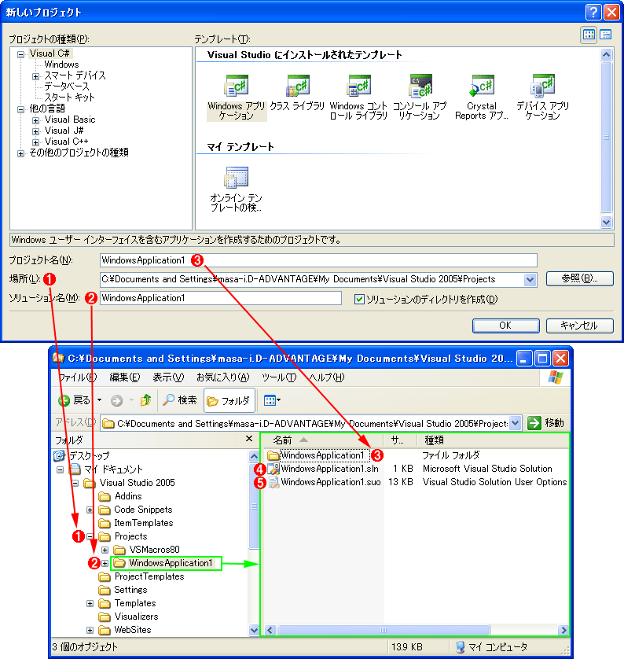
Task: Toggle the フォルダ folders pane button
Action: 229,401
